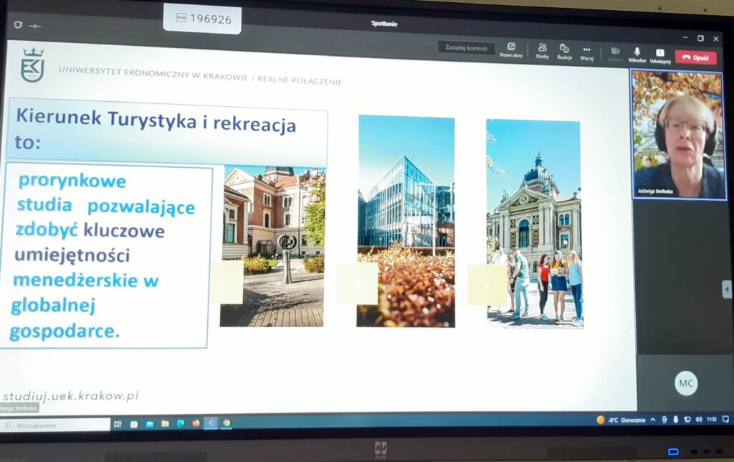Click the "UNIWERSYTET EKONOMICZNY W KRAKOWIE" header text
The height and width of the screenshot is (462, 734).
pyautogui.click(x=153, y=74)
